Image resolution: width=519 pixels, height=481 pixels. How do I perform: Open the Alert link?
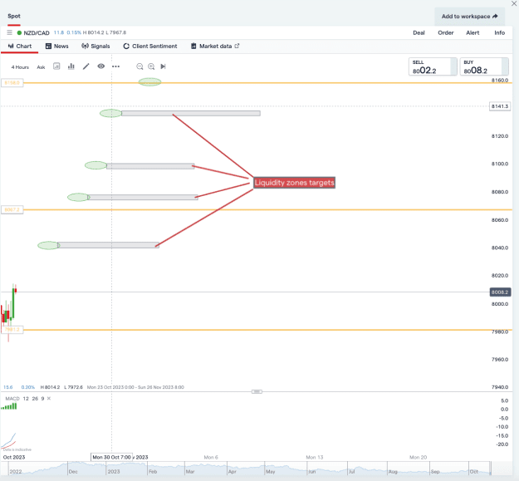[472, 32]
